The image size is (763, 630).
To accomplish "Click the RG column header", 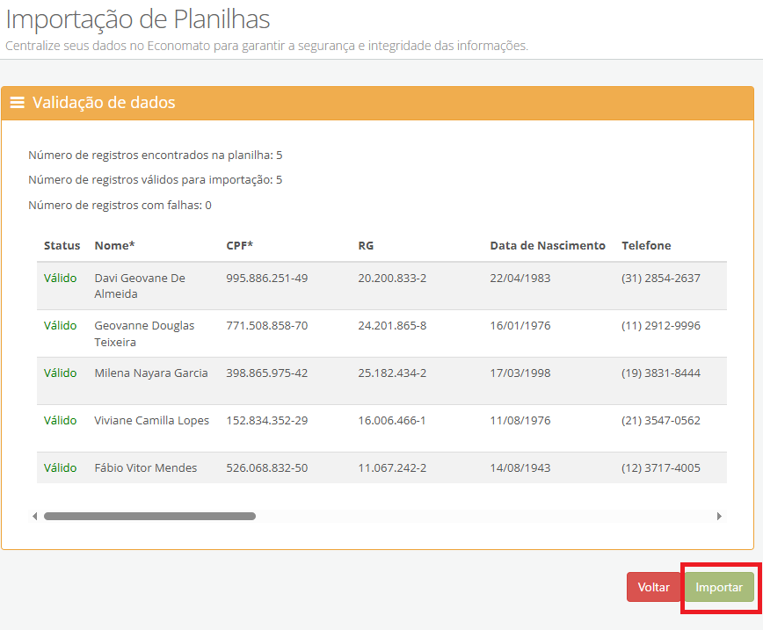I will [366, 246].
